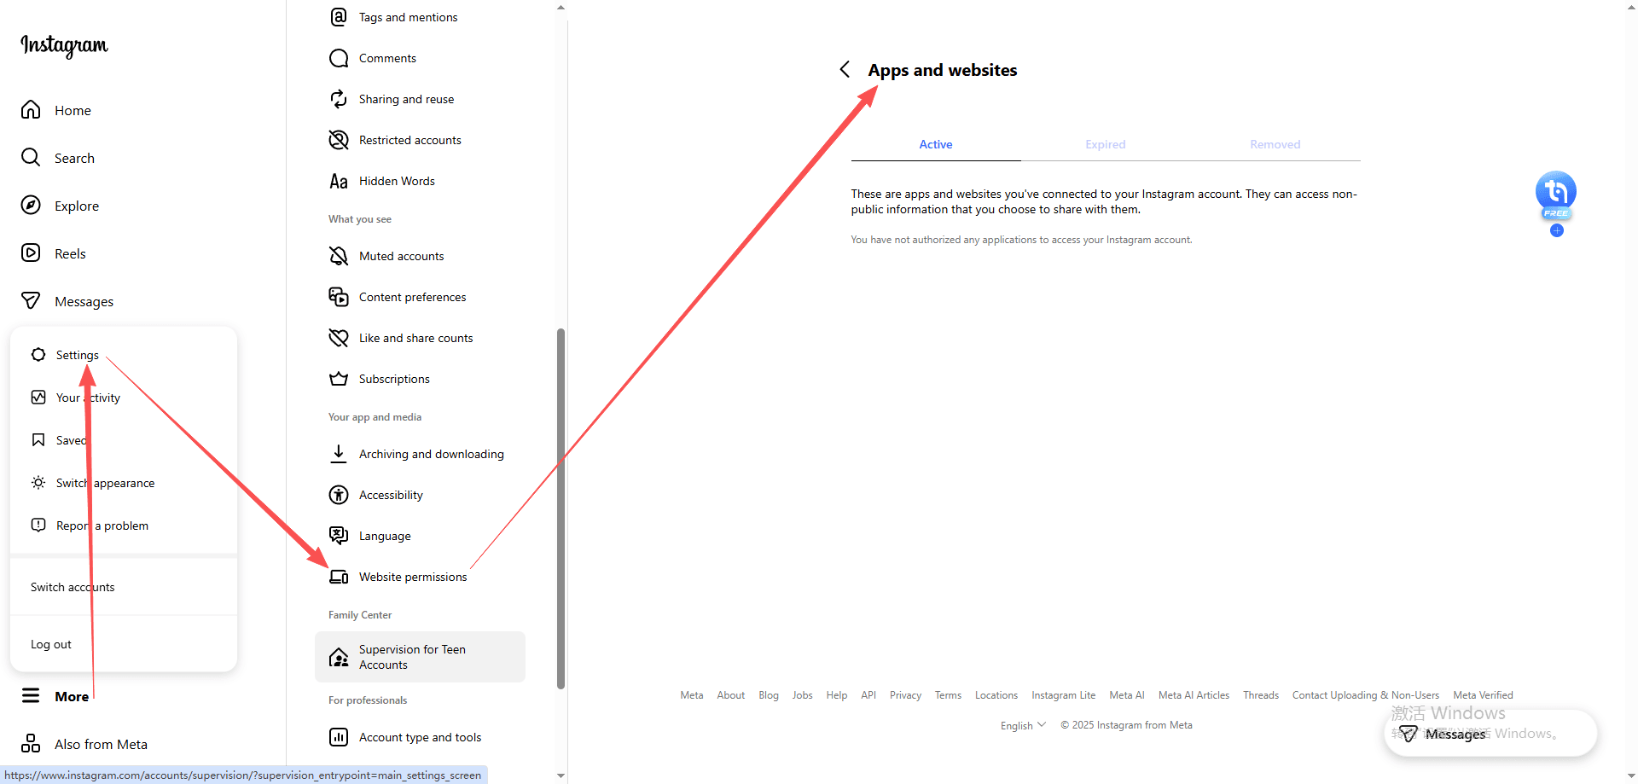Image resolution: width=1638 pixels, height=784 pixels.
Task: Click the settings list scrollbar
Action: (x=561, y=508)
